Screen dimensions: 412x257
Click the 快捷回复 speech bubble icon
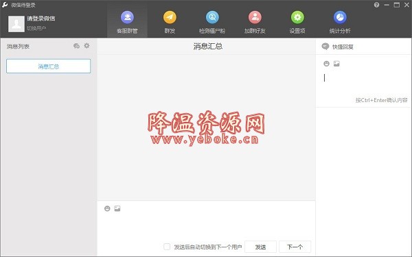click(325, 47)
